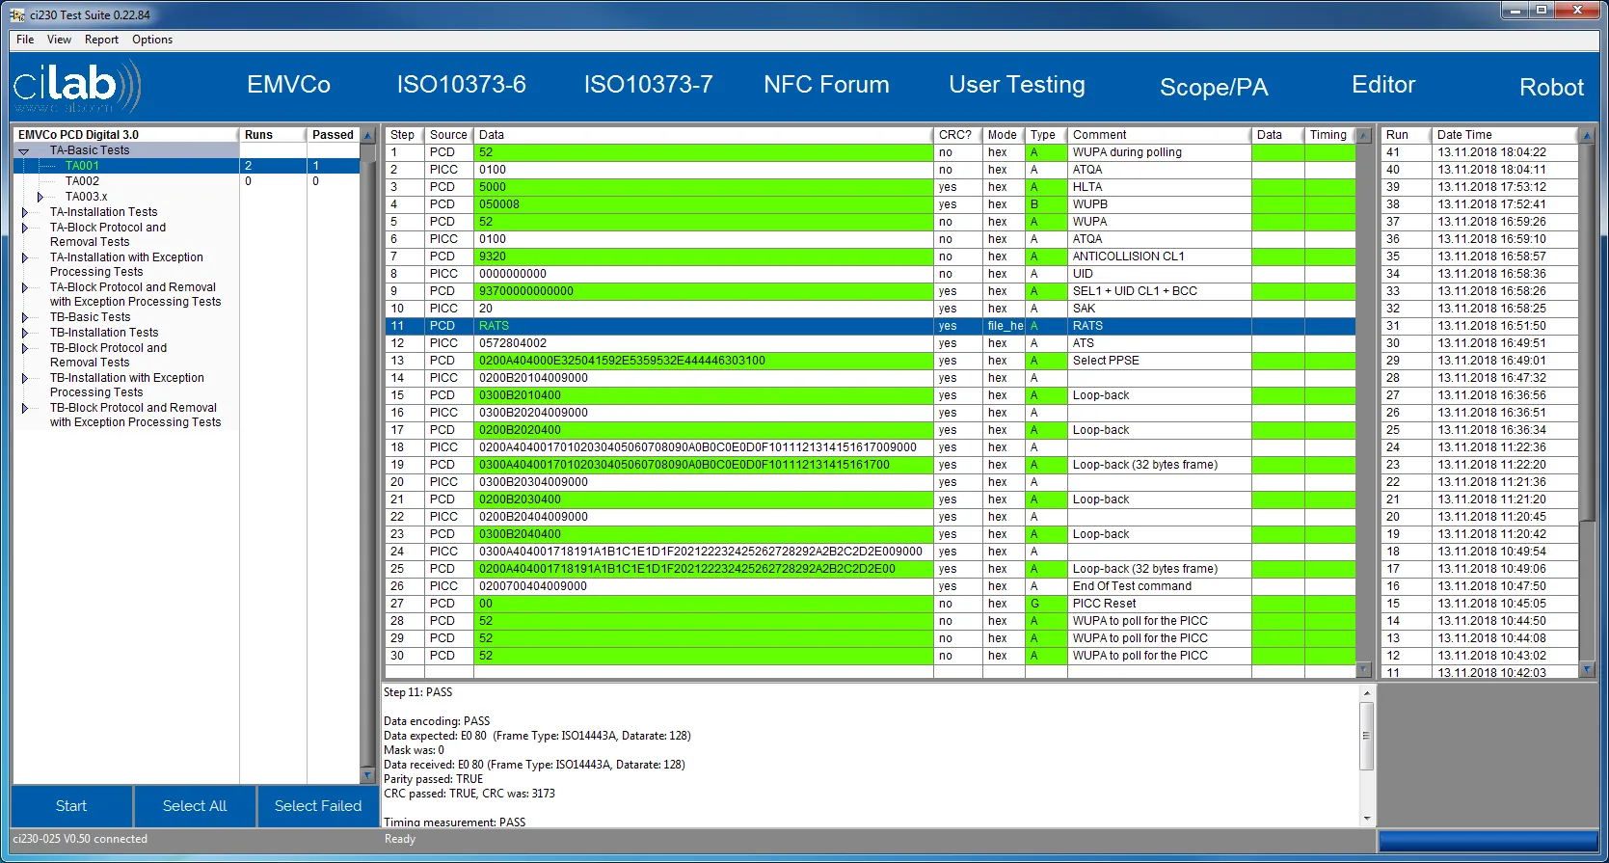
Task: Click the log pane scrollbar thumb
Action: [x=1366, y=736]
